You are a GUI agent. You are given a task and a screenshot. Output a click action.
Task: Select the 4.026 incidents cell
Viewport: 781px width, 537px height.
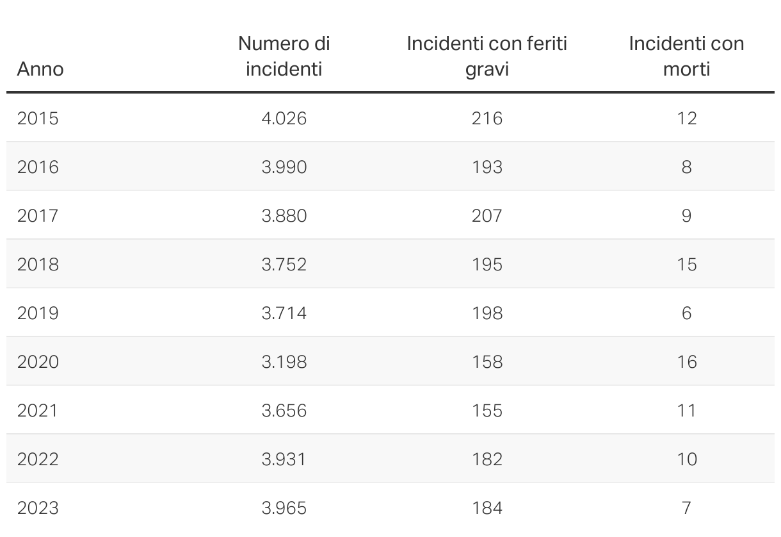(x=284, y=119)
